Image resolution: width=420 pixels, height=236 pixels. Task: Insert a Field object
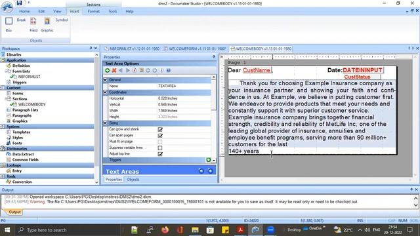(x=33, y=25)
